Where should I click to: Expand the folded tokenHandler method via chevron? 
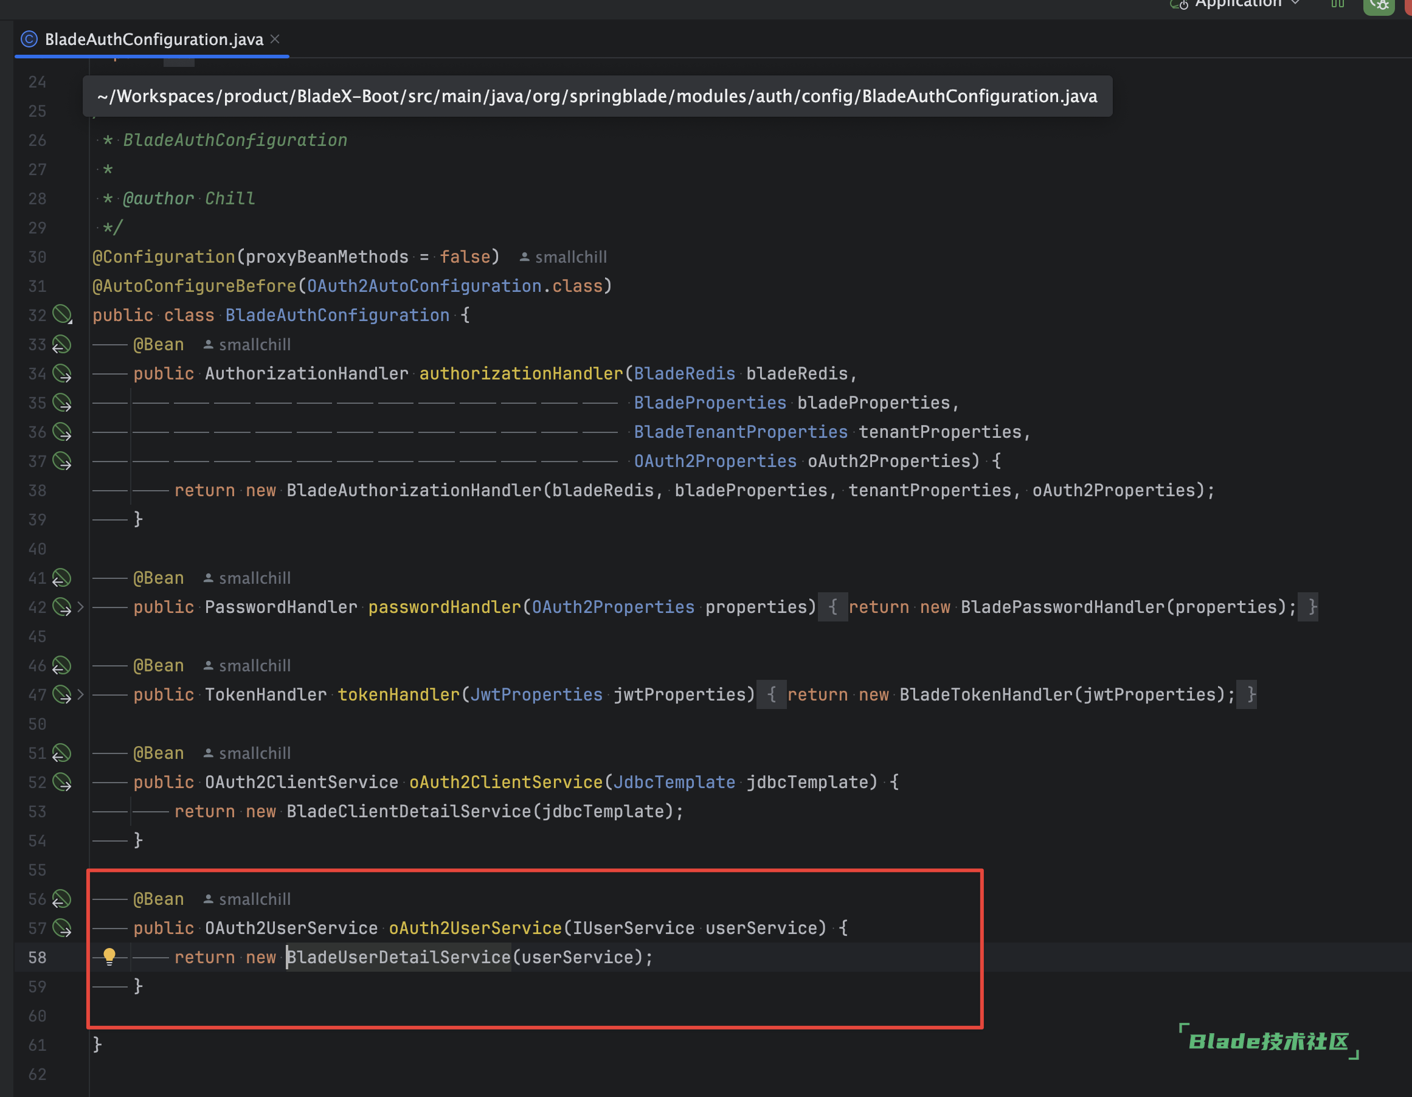click(81, 695)
